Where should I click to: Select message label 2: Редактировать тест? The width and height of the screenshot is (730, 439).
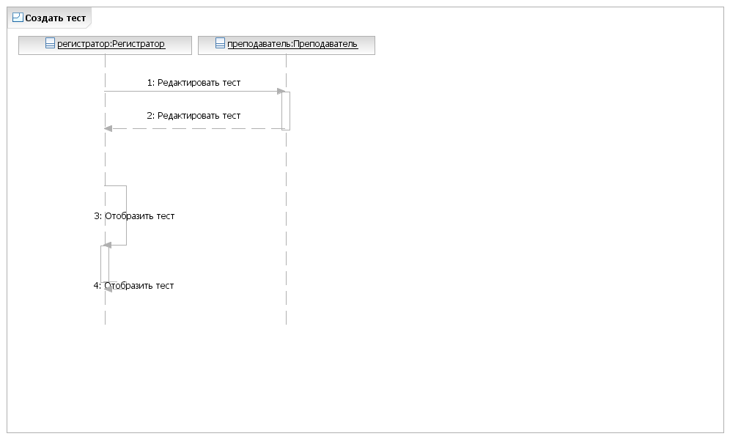coord(193,116)
